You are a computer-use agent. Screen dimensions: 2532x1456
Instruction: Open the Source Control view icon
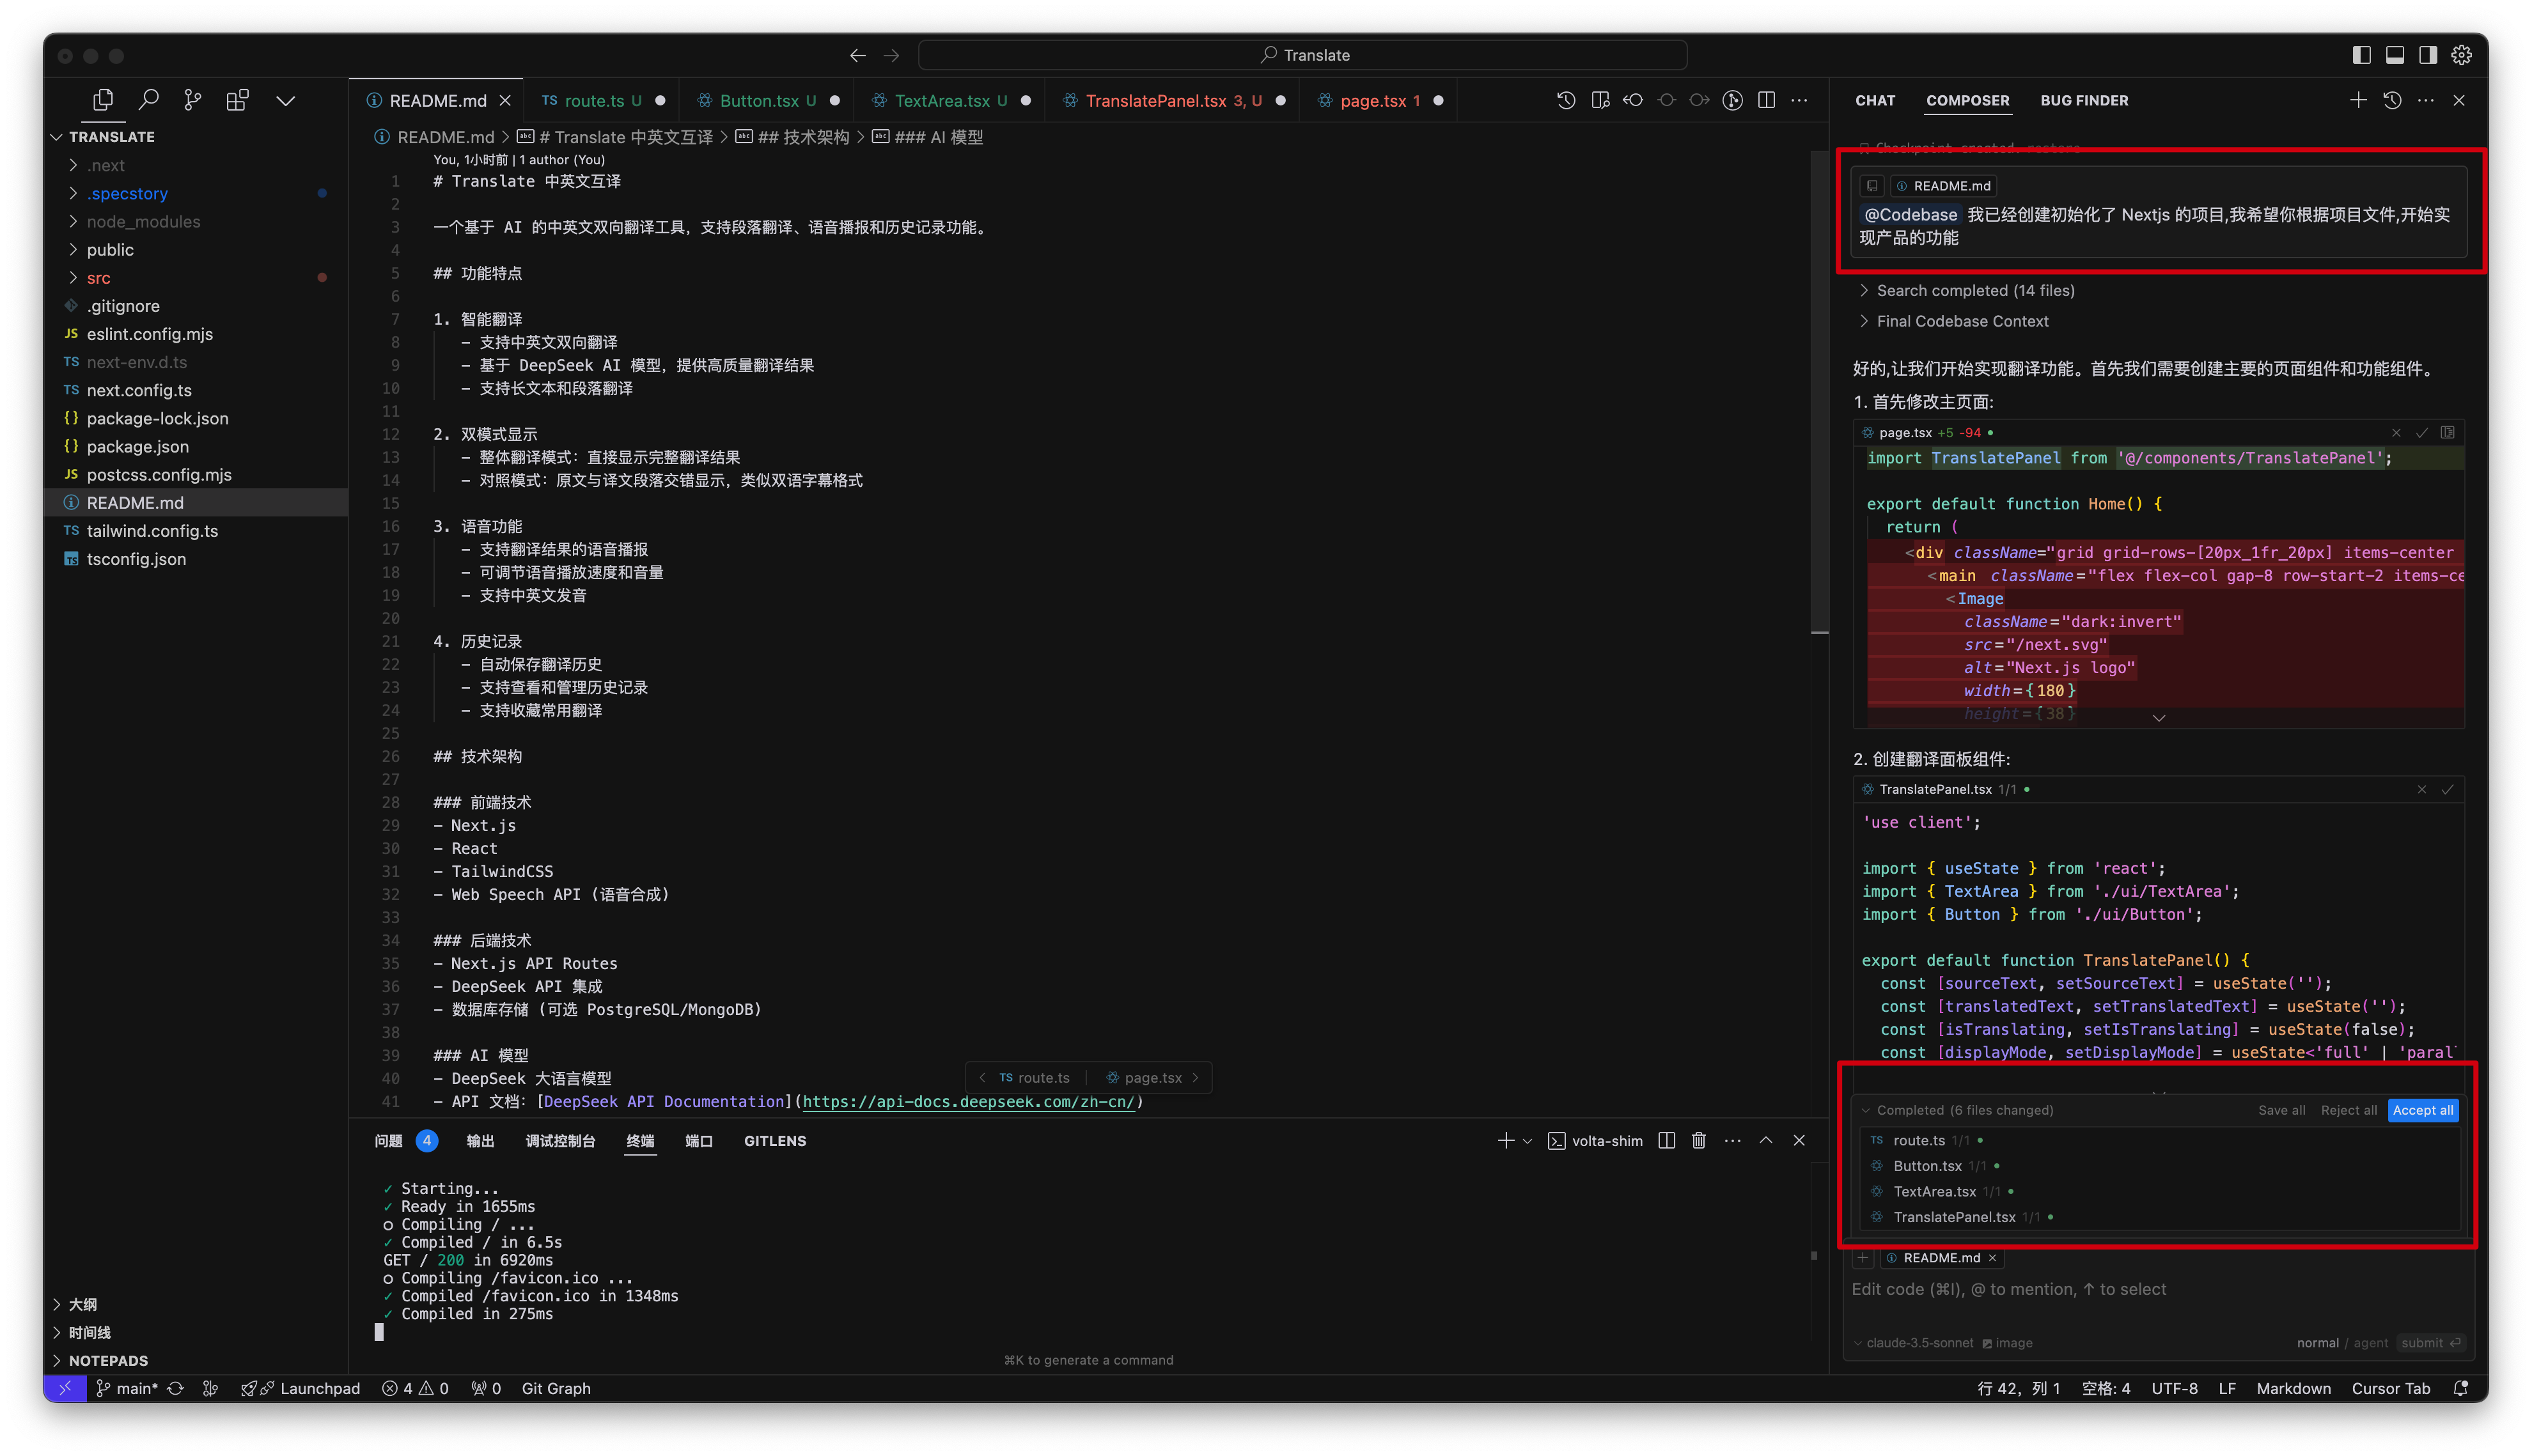192,100
